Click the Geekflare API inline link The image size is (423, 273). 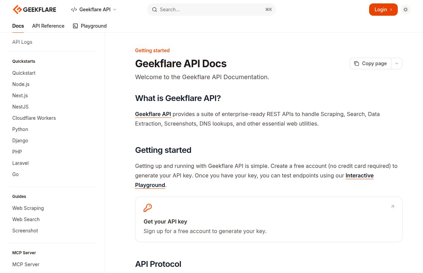click(153, 114)
